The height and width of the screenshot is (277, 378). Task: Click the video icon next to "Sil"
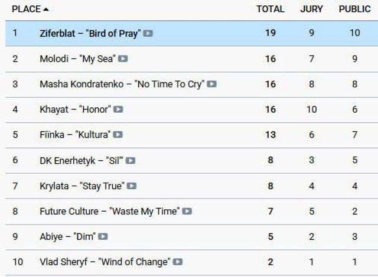click(131, 160)
